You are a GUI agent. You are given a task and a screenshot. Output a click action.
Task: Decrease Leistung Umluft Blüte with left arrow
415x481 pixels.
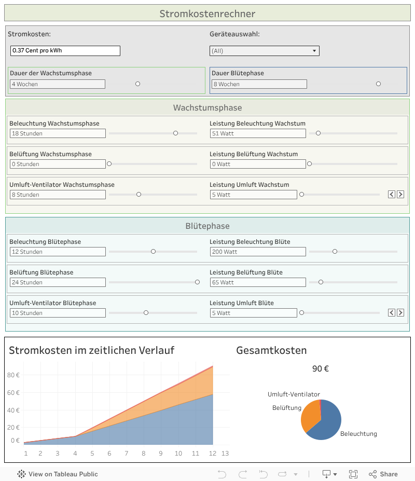pos(392,313)
